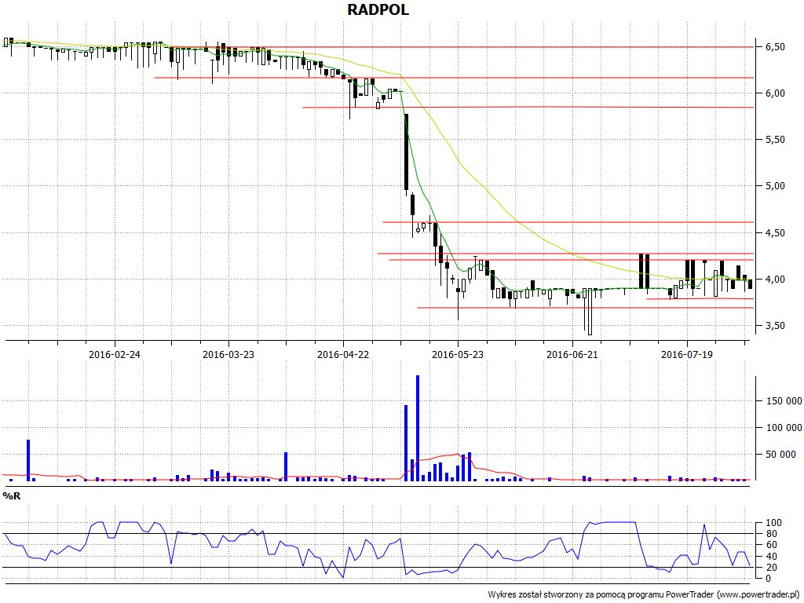804x603 pixels.
Task: Click the 40 label on the %R axis
Action: (772, 557)
